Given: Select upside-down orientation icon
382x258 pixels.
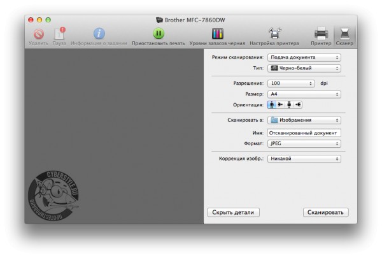Looking at the screenshot, I should click(289, 105).
